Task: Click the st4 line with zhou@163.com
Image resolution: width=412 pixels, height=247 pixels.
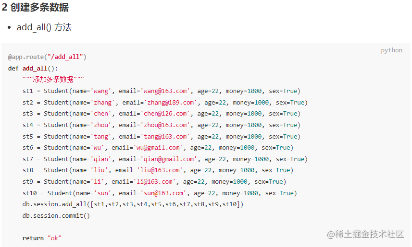Action: pos(161,125)
